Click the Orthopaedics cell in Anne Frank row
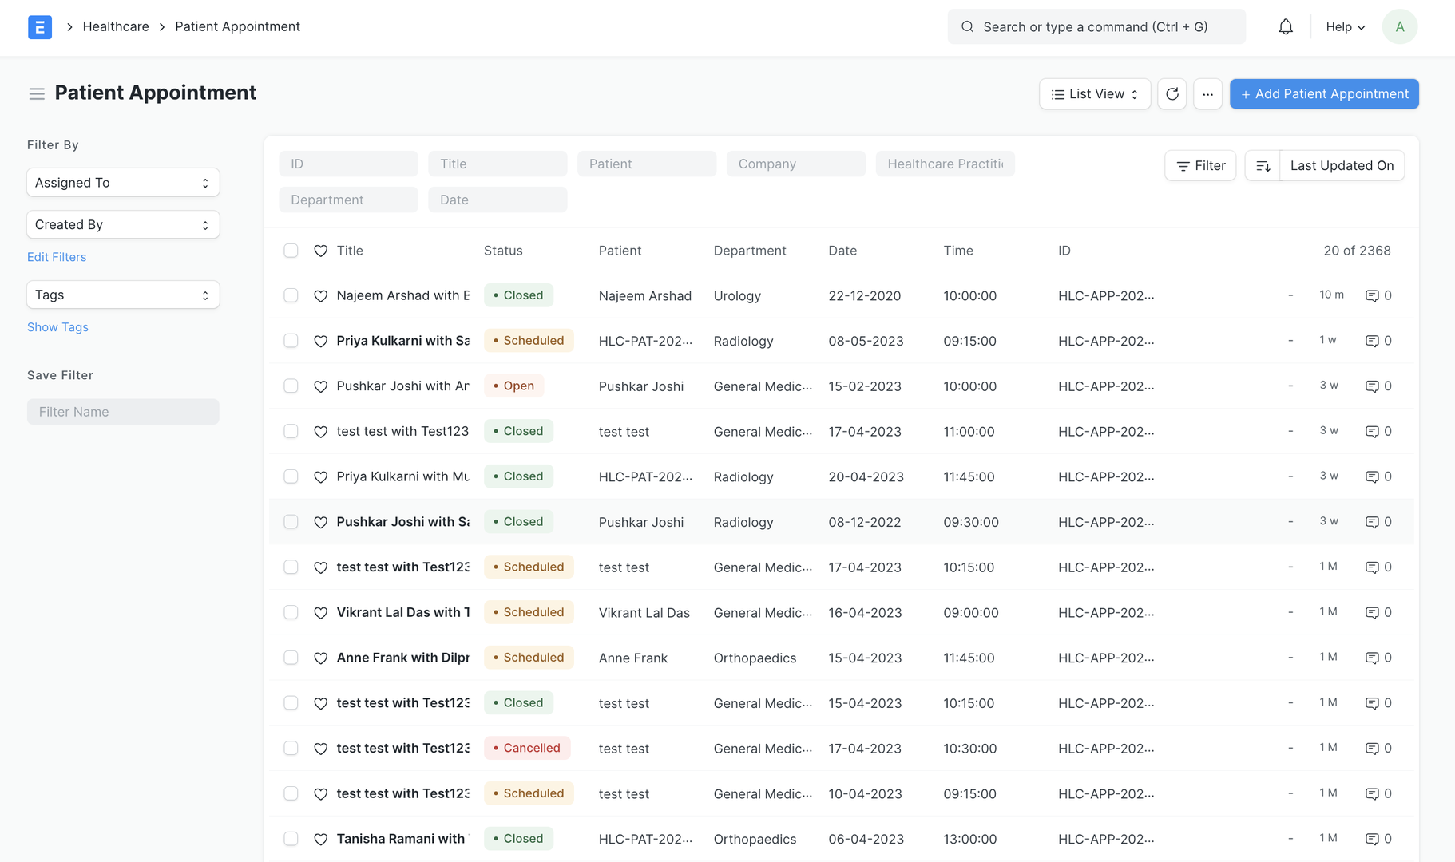1455x862 pixels. coord(755,658)
